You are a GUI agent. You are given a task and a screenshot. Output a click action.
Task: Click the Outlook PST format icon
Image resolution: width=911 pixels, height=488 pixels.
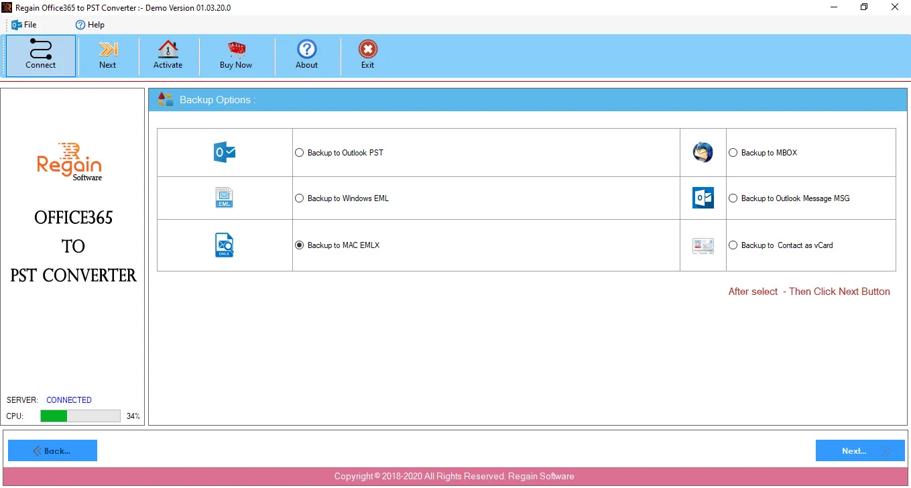tap(225, 153)
